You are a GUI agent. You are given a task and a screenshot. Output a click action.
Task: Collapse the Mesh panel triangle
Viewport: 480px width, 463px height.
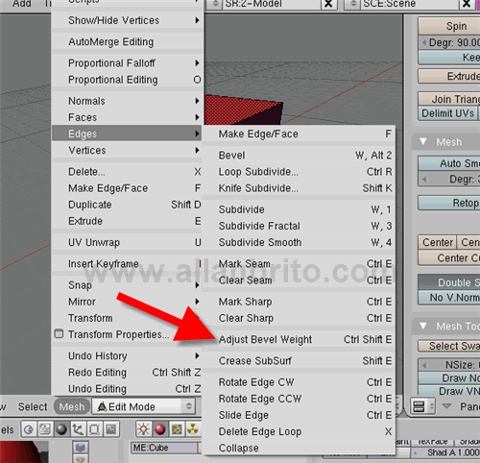click(423, 141)
